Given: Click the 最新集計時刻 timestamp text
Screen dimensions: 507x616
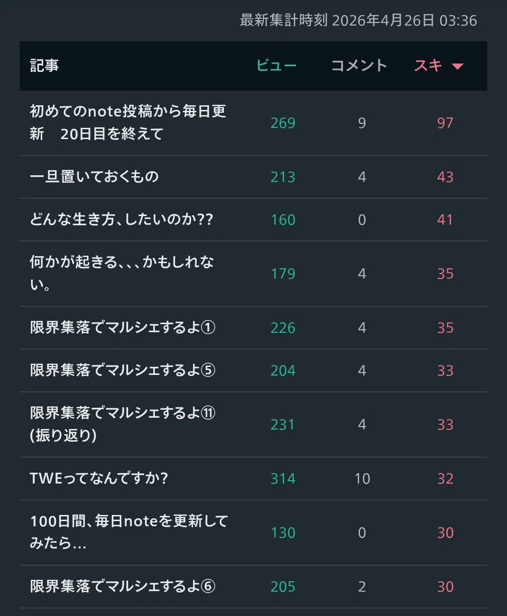Looking at the screenshot, I should pyautogui.click(x=358, y=20).
